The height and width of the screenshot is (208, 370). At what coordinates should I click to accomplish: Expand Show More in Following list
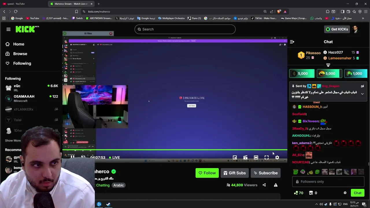(13, 140)
